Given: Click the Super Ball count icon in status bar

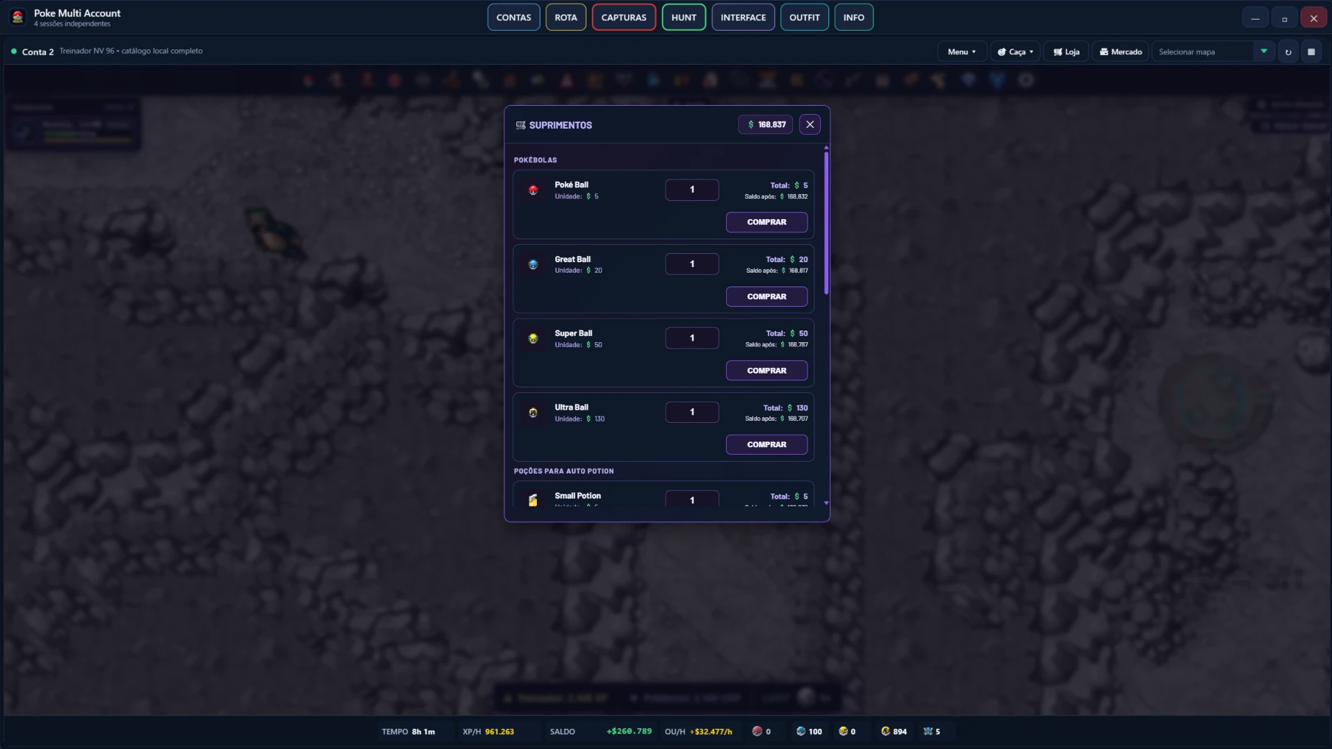Looking at the screenshot, I should 843,731.
